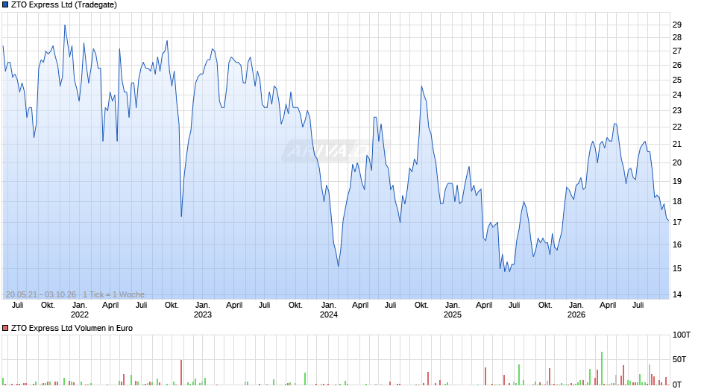
Task: Click the first Juli label of 2021
Action: (x=18, y=305)
